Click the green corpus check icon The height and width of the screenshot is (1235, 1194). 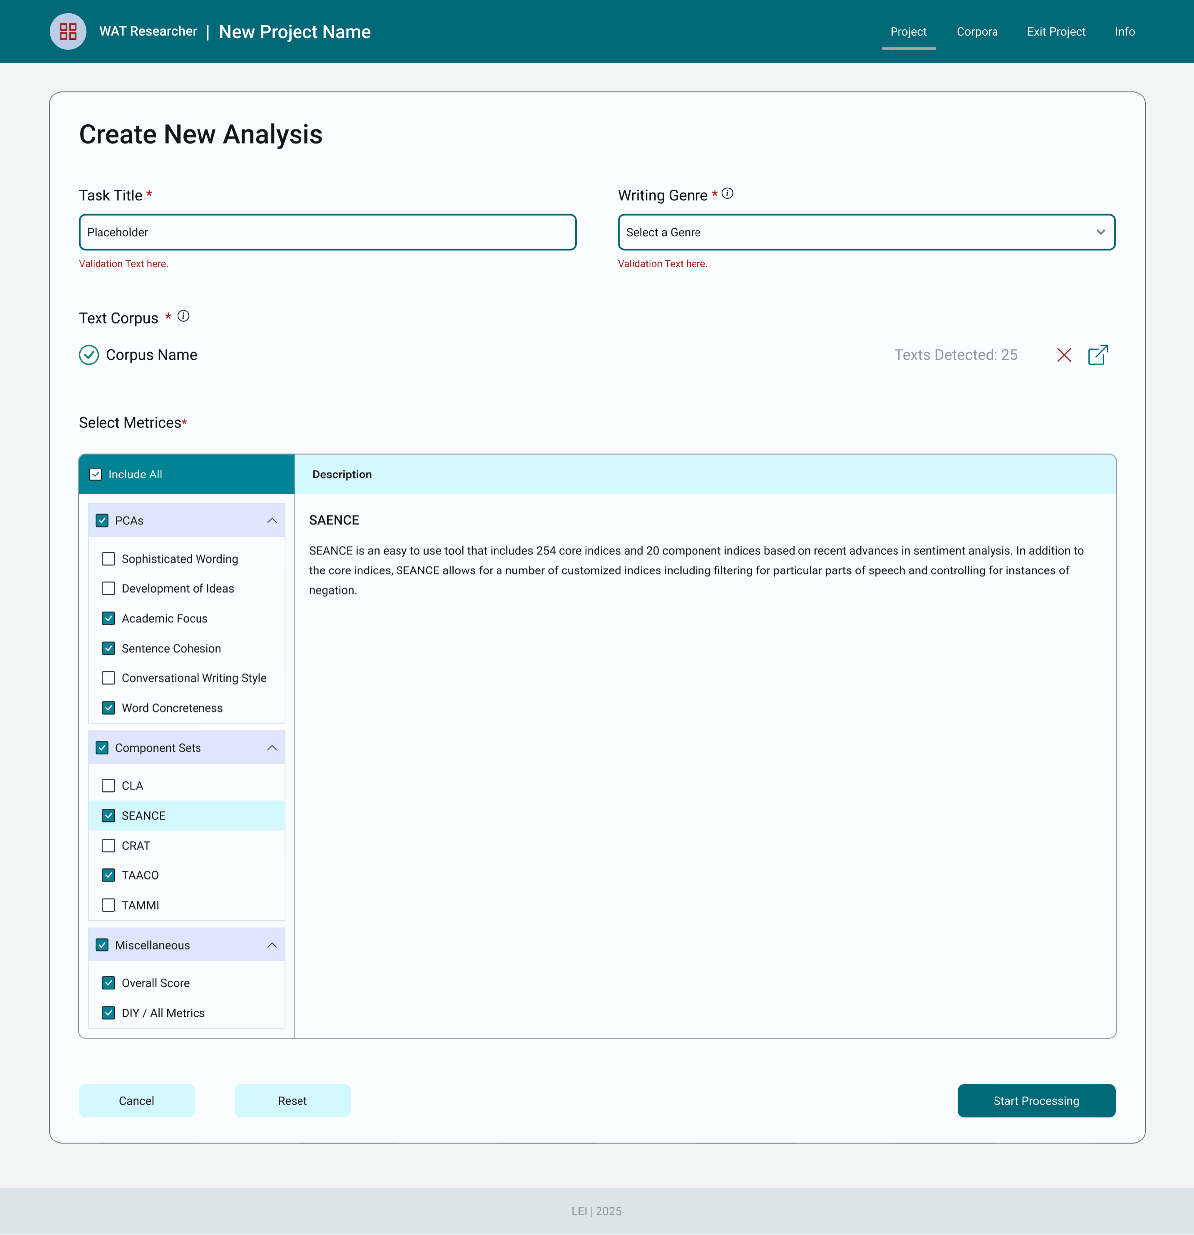pyautogui.click(x=89, y=355)
